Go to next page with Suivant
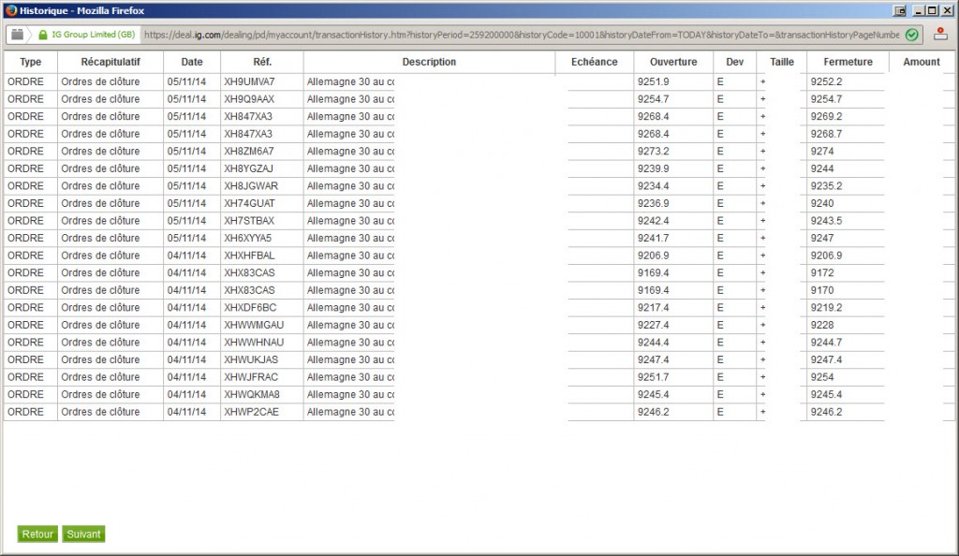Screen dimensions: 959x556 (x=83, y=534)
